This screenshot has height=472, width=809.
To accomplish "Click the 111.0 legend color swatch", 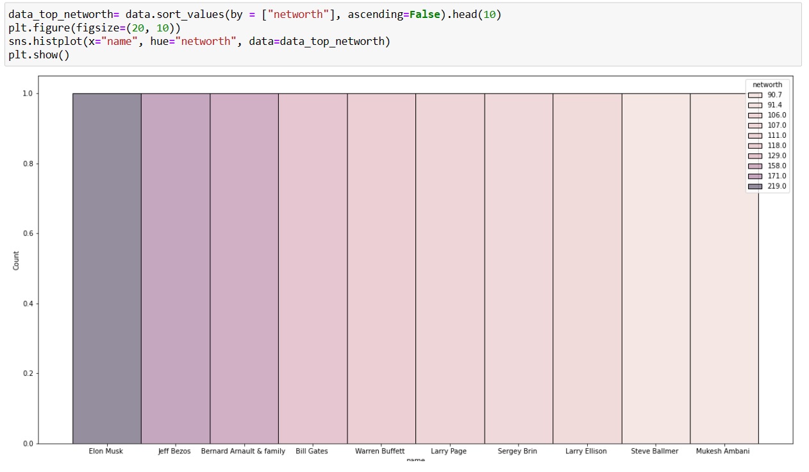I will pos(755,135).
